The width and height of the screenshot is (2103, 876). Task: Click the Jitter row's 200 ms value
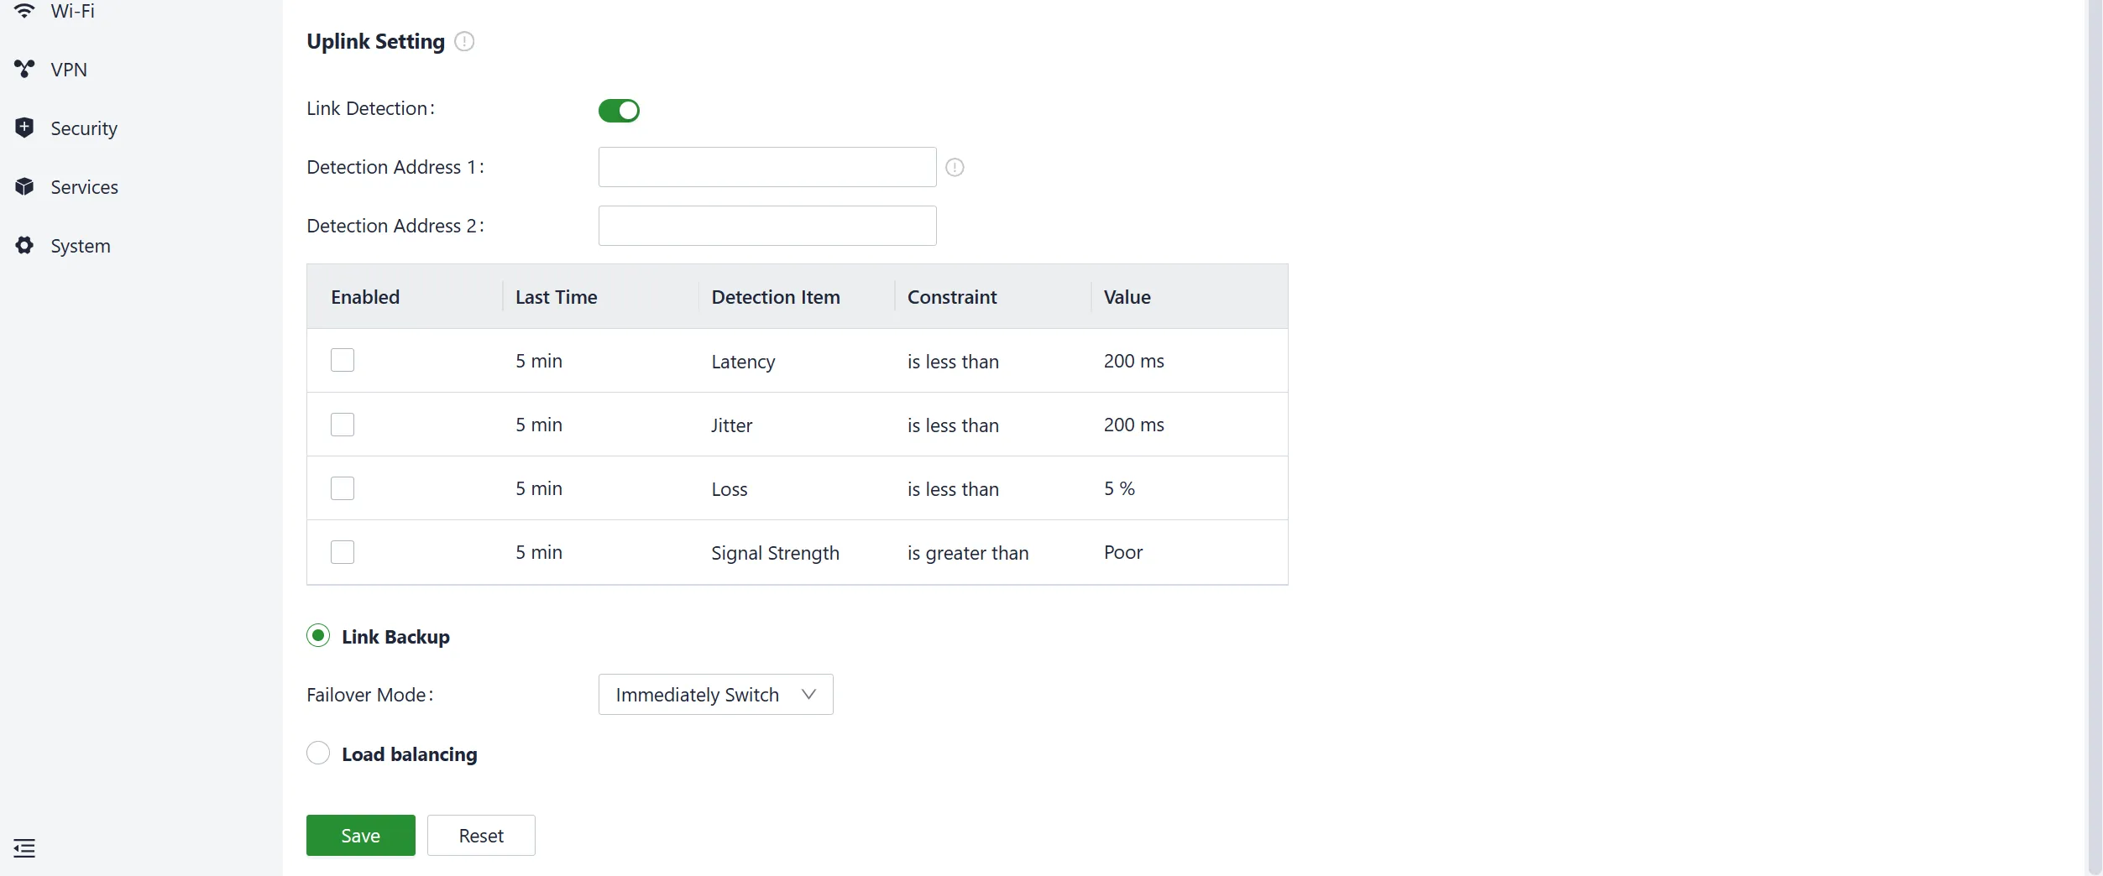point(1134,425)
